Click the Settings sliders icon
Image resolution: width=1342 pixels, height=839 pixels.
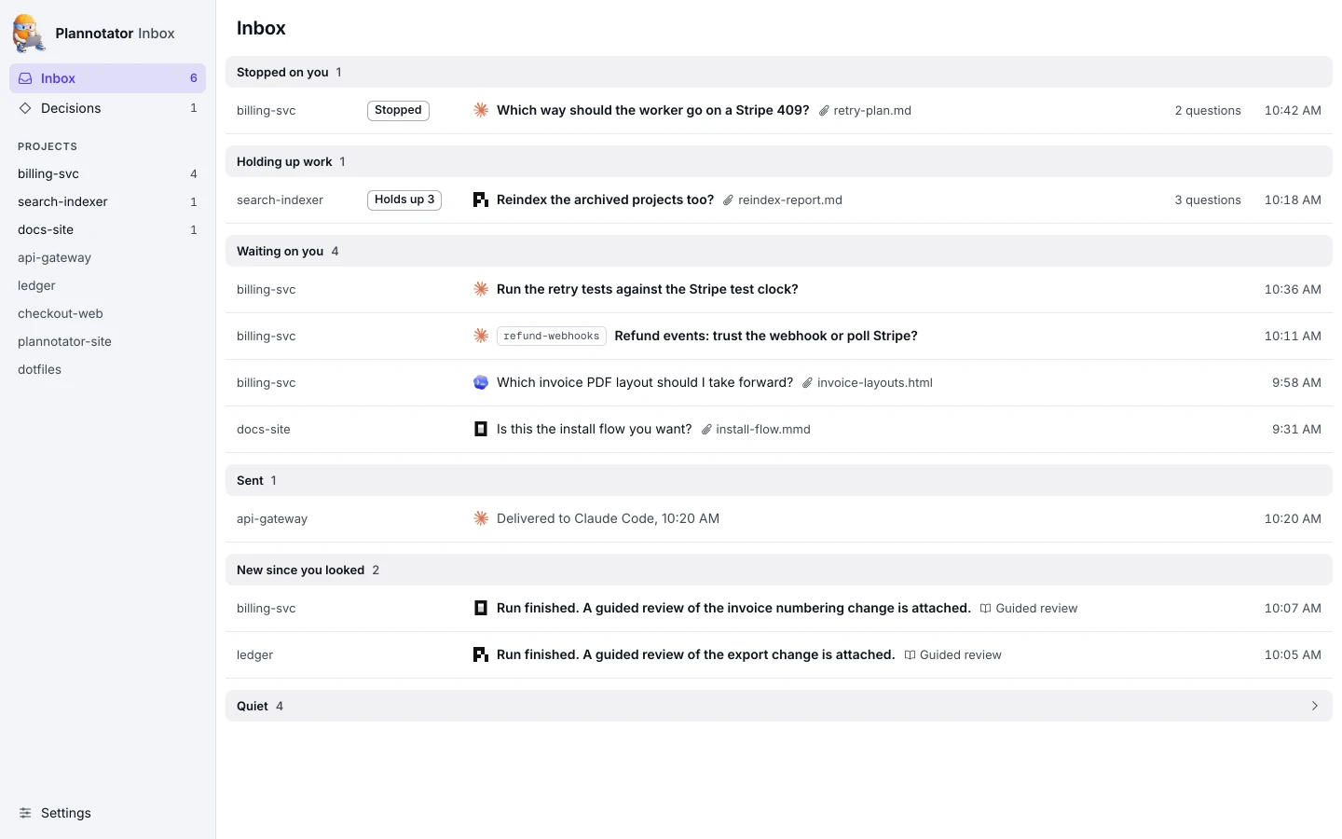tap(25, 813)
